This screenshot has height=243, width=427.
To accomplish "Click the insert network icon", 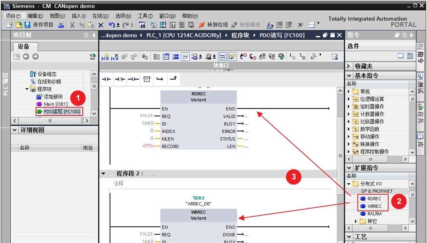I will 105,57.
